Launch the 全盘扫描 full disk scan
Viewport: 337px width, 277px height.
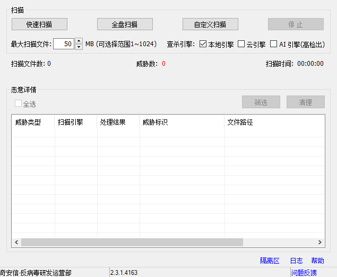[125, 24]
